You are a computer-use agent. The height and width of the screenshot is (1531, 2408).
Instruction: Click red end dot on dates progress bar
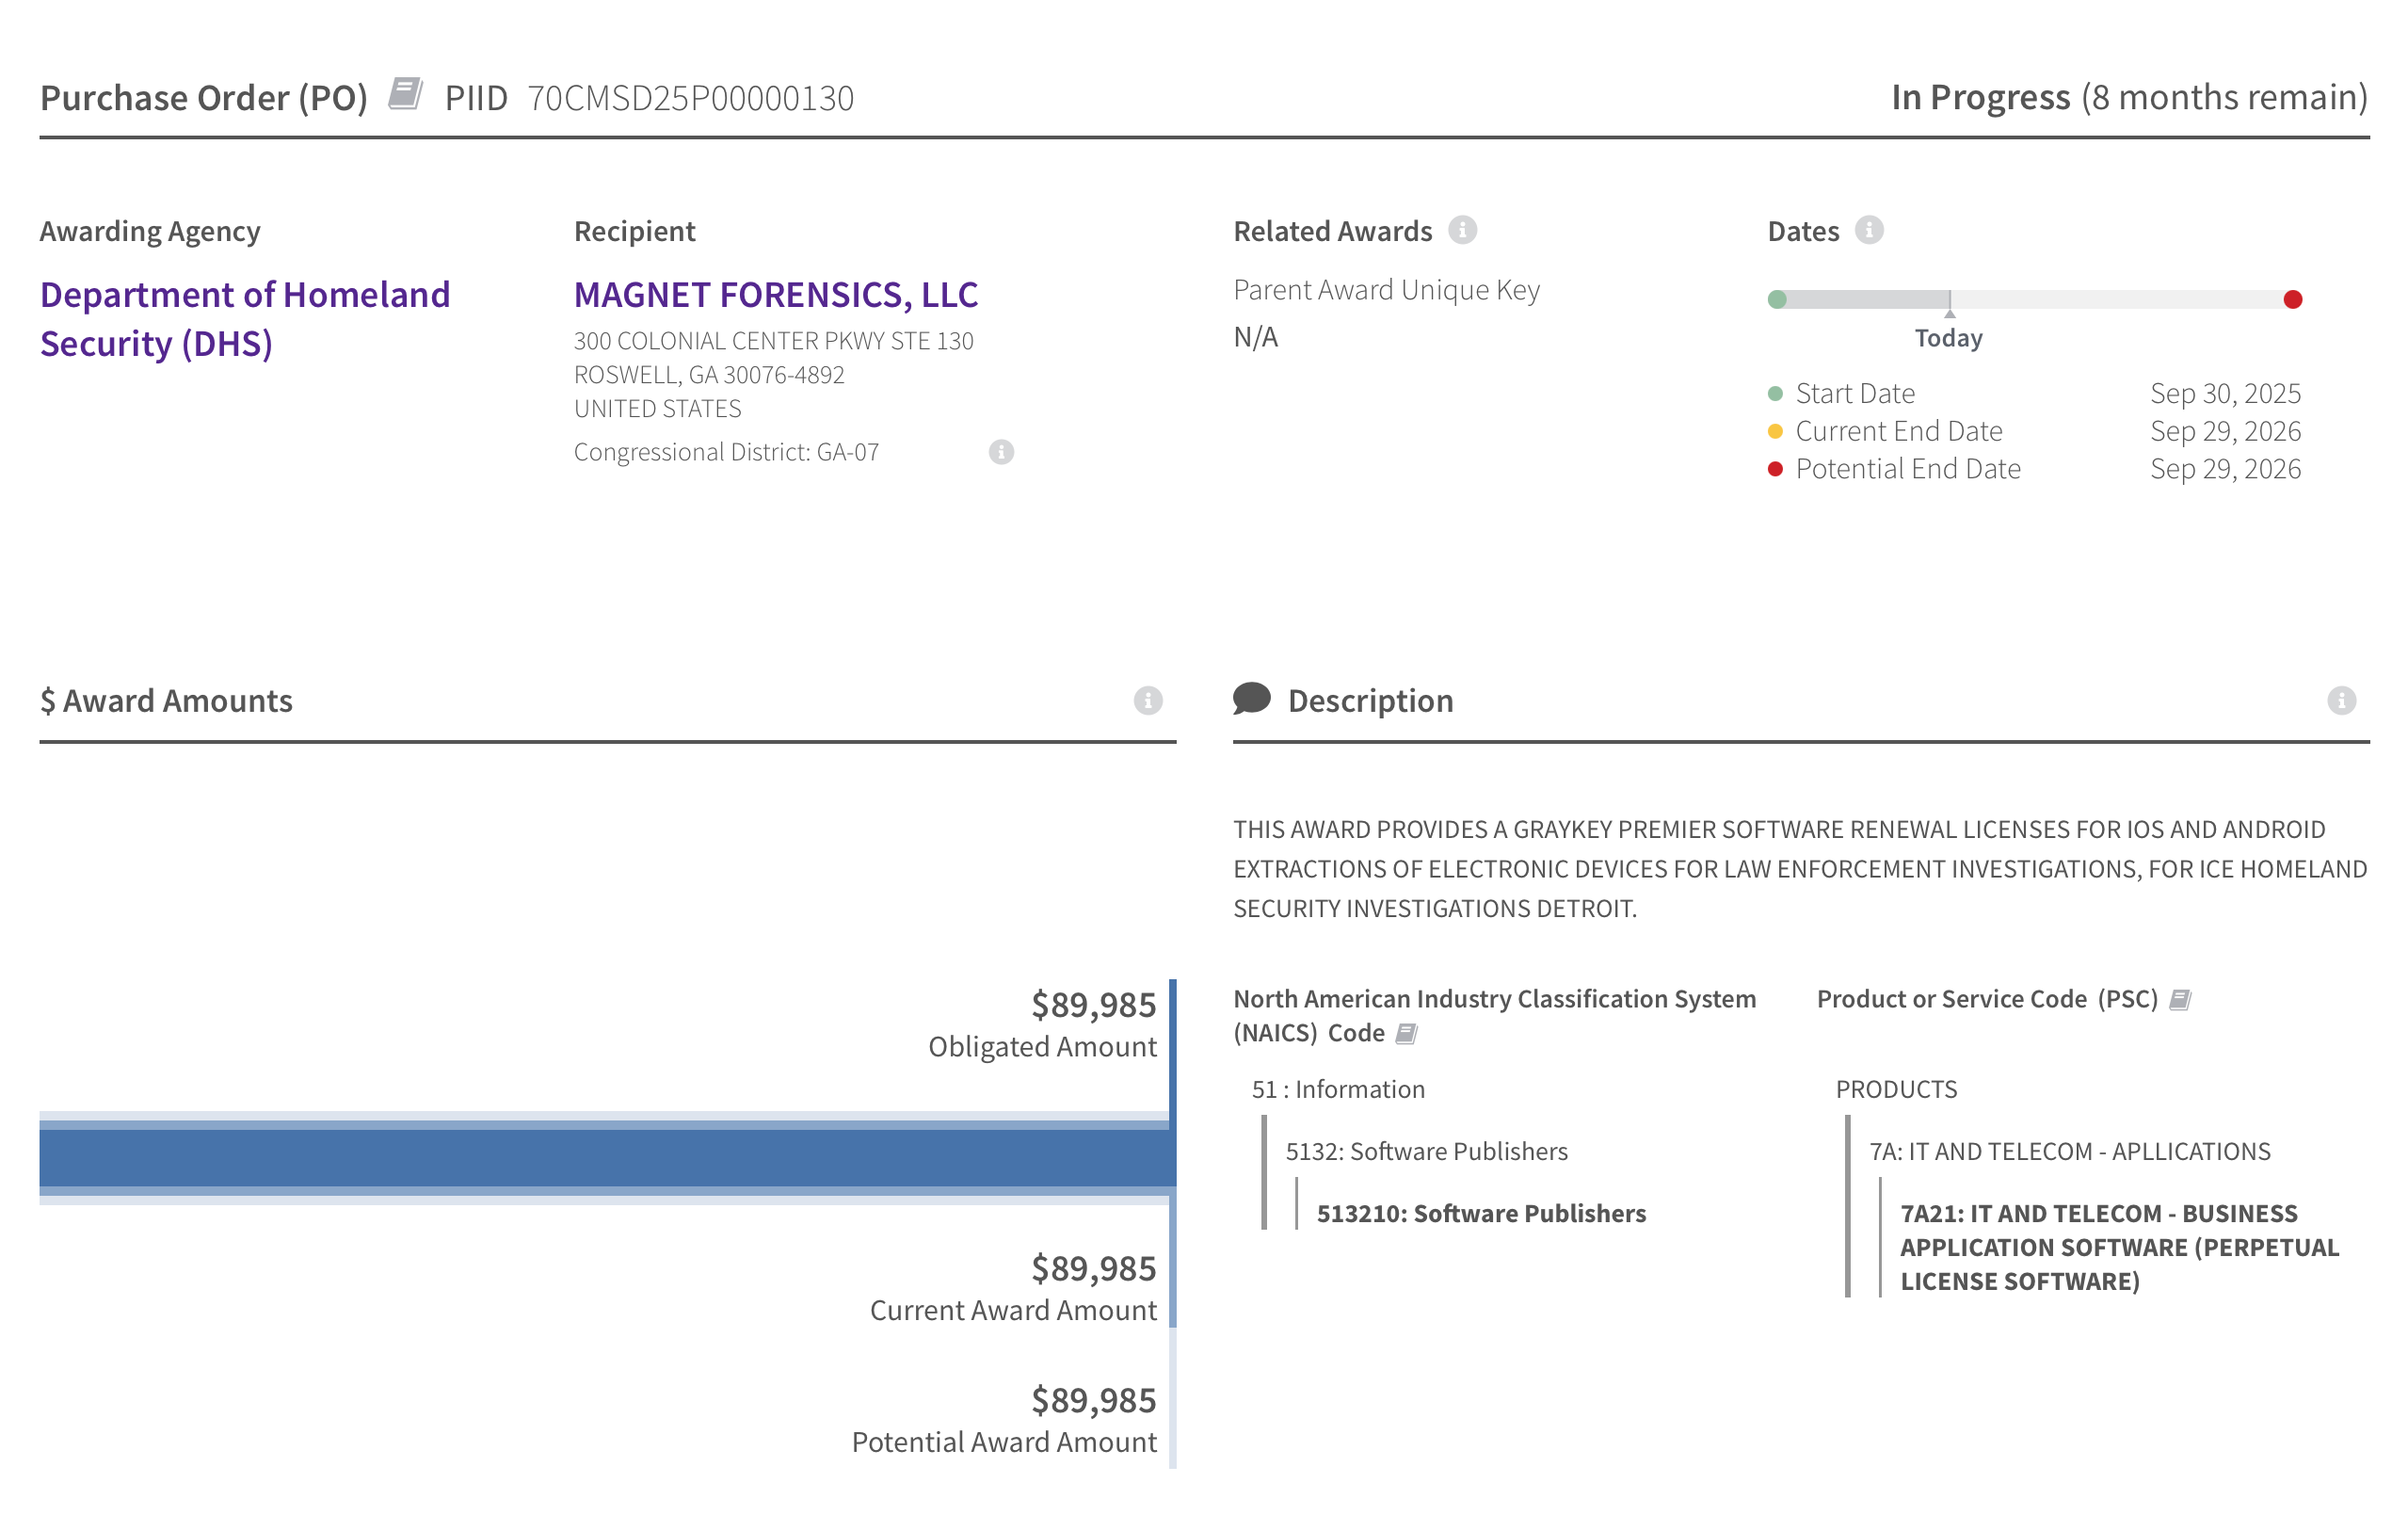[x=2292, y=299]
